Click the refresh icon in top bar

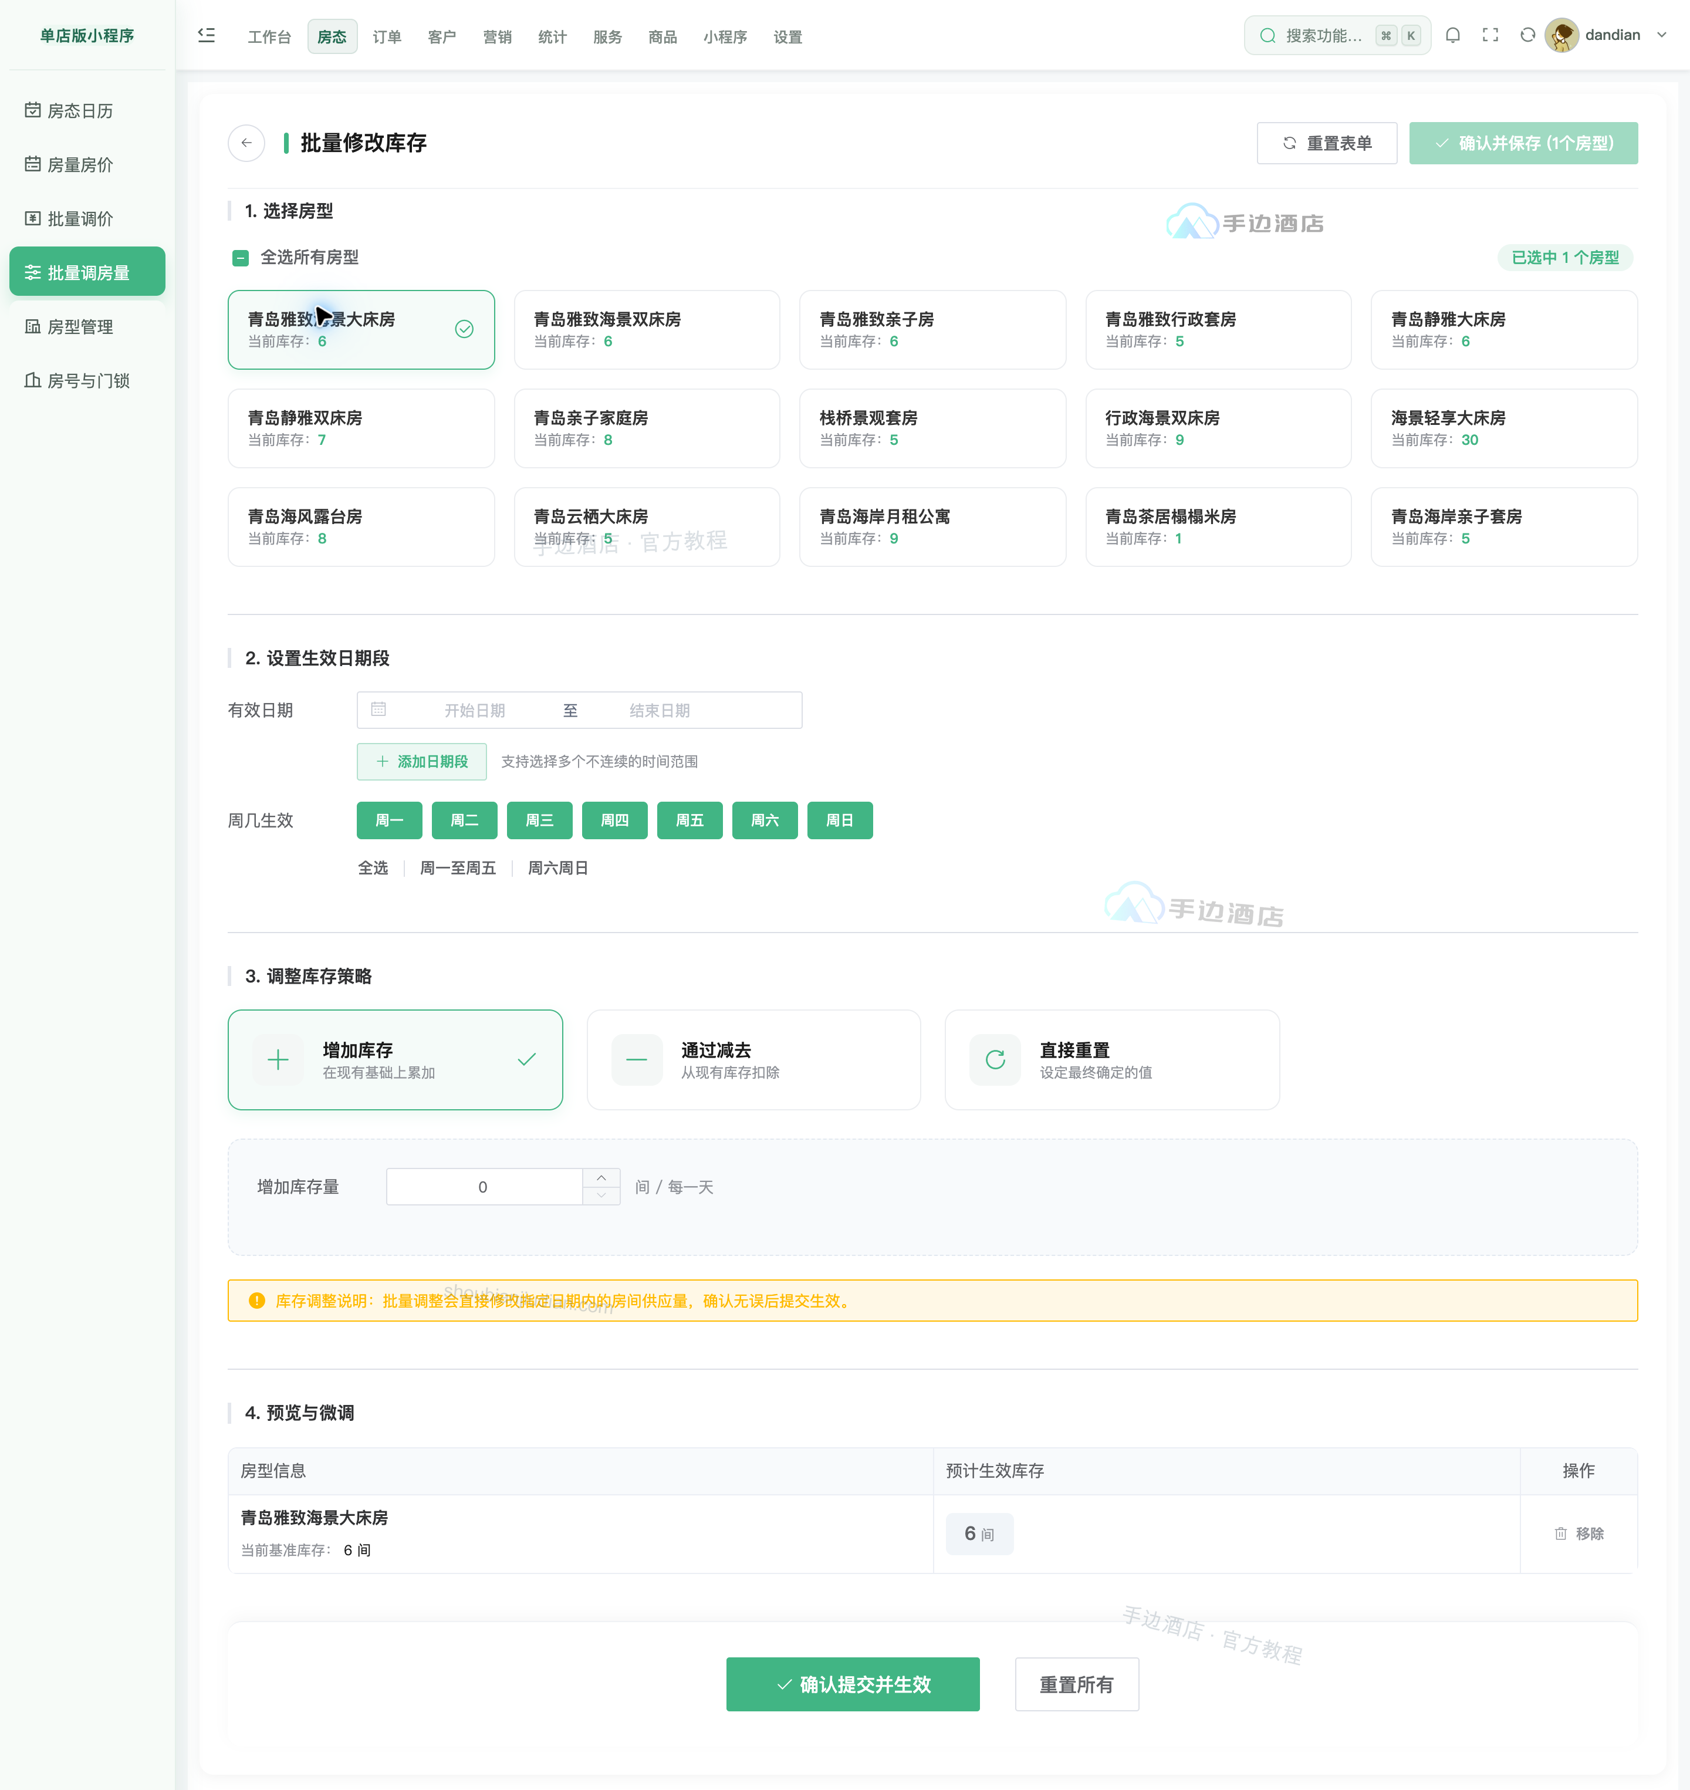click(x=1527, y=35)
